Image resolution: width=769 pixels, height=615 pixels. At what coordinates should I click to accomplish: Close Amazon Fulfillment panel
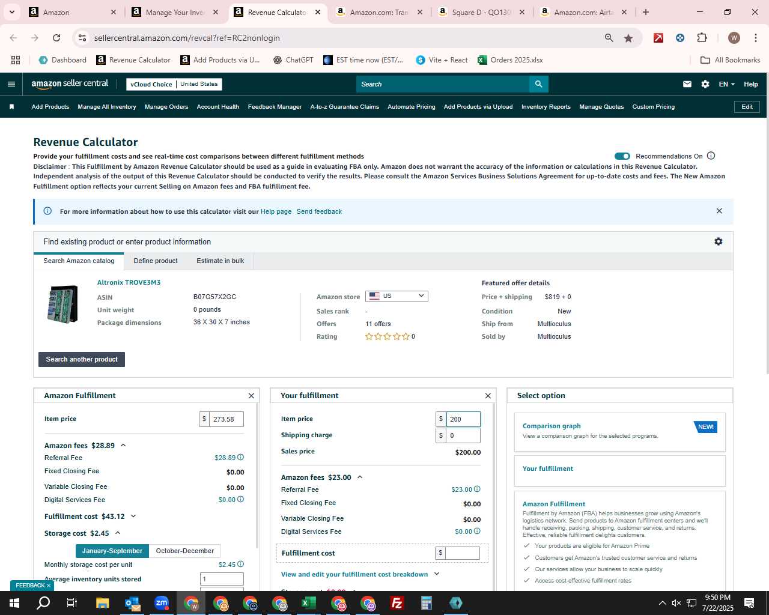click(251, 396)
